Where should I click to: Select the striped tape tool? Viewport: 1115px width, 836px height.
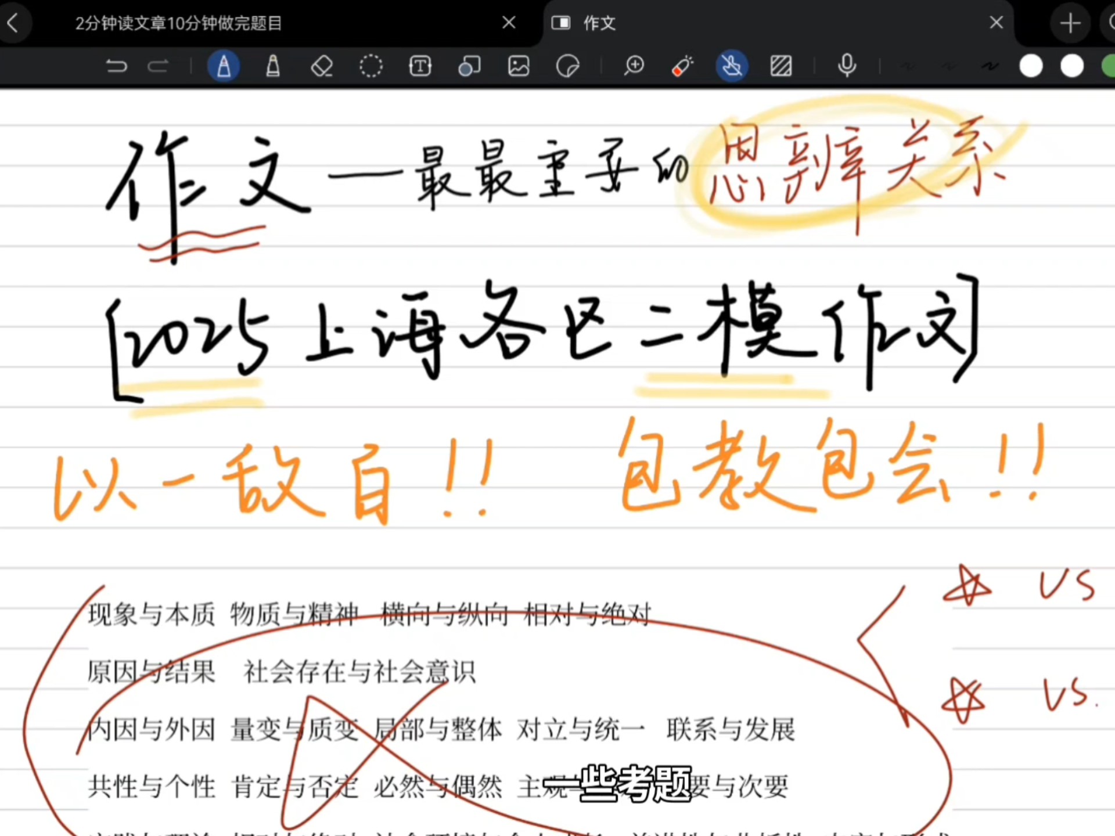[x=781, y=66]
